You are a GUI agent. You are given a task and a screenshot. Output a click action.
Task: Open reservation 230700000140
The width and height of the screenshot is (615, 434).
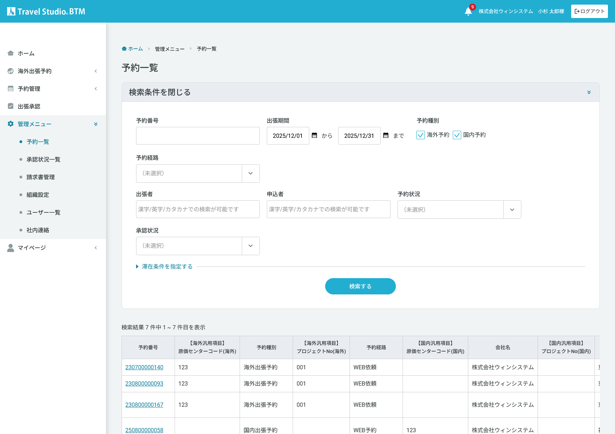point(144,367)
